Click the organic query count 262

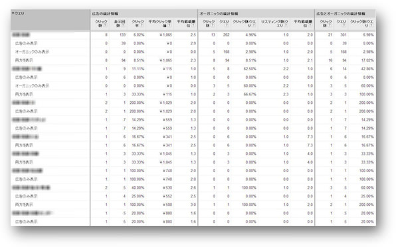pyautogui.click(x=226, y=34)
